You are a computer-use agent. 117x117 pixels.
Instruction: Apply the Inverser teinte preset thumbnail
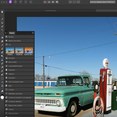coord(29,51)
